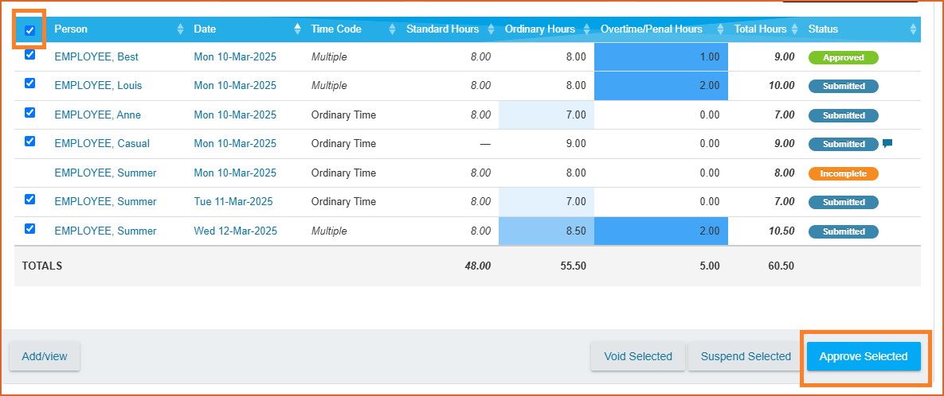The width and height of the screenshot is (944, 396).
Task: Click the 9.00 ordinary hours for Casual
Action: coord(575,144)
